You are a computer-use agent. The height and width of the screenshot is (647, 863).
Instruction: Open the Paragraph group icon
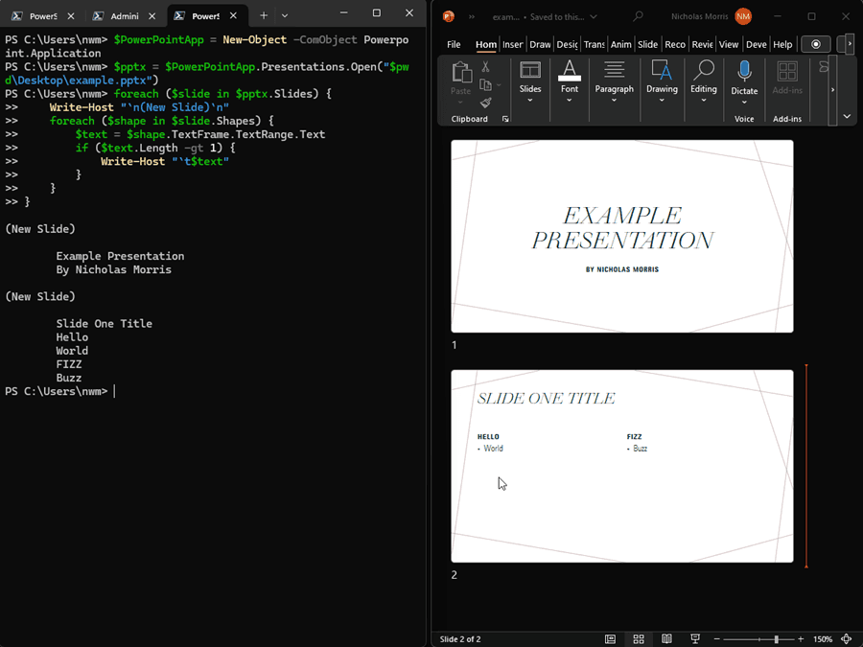(x=614, y=70)
